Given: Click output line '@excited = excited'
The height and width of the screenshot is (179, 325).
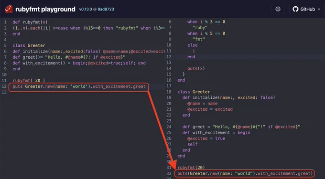Looking at the screenshot, I should [210, 109].
